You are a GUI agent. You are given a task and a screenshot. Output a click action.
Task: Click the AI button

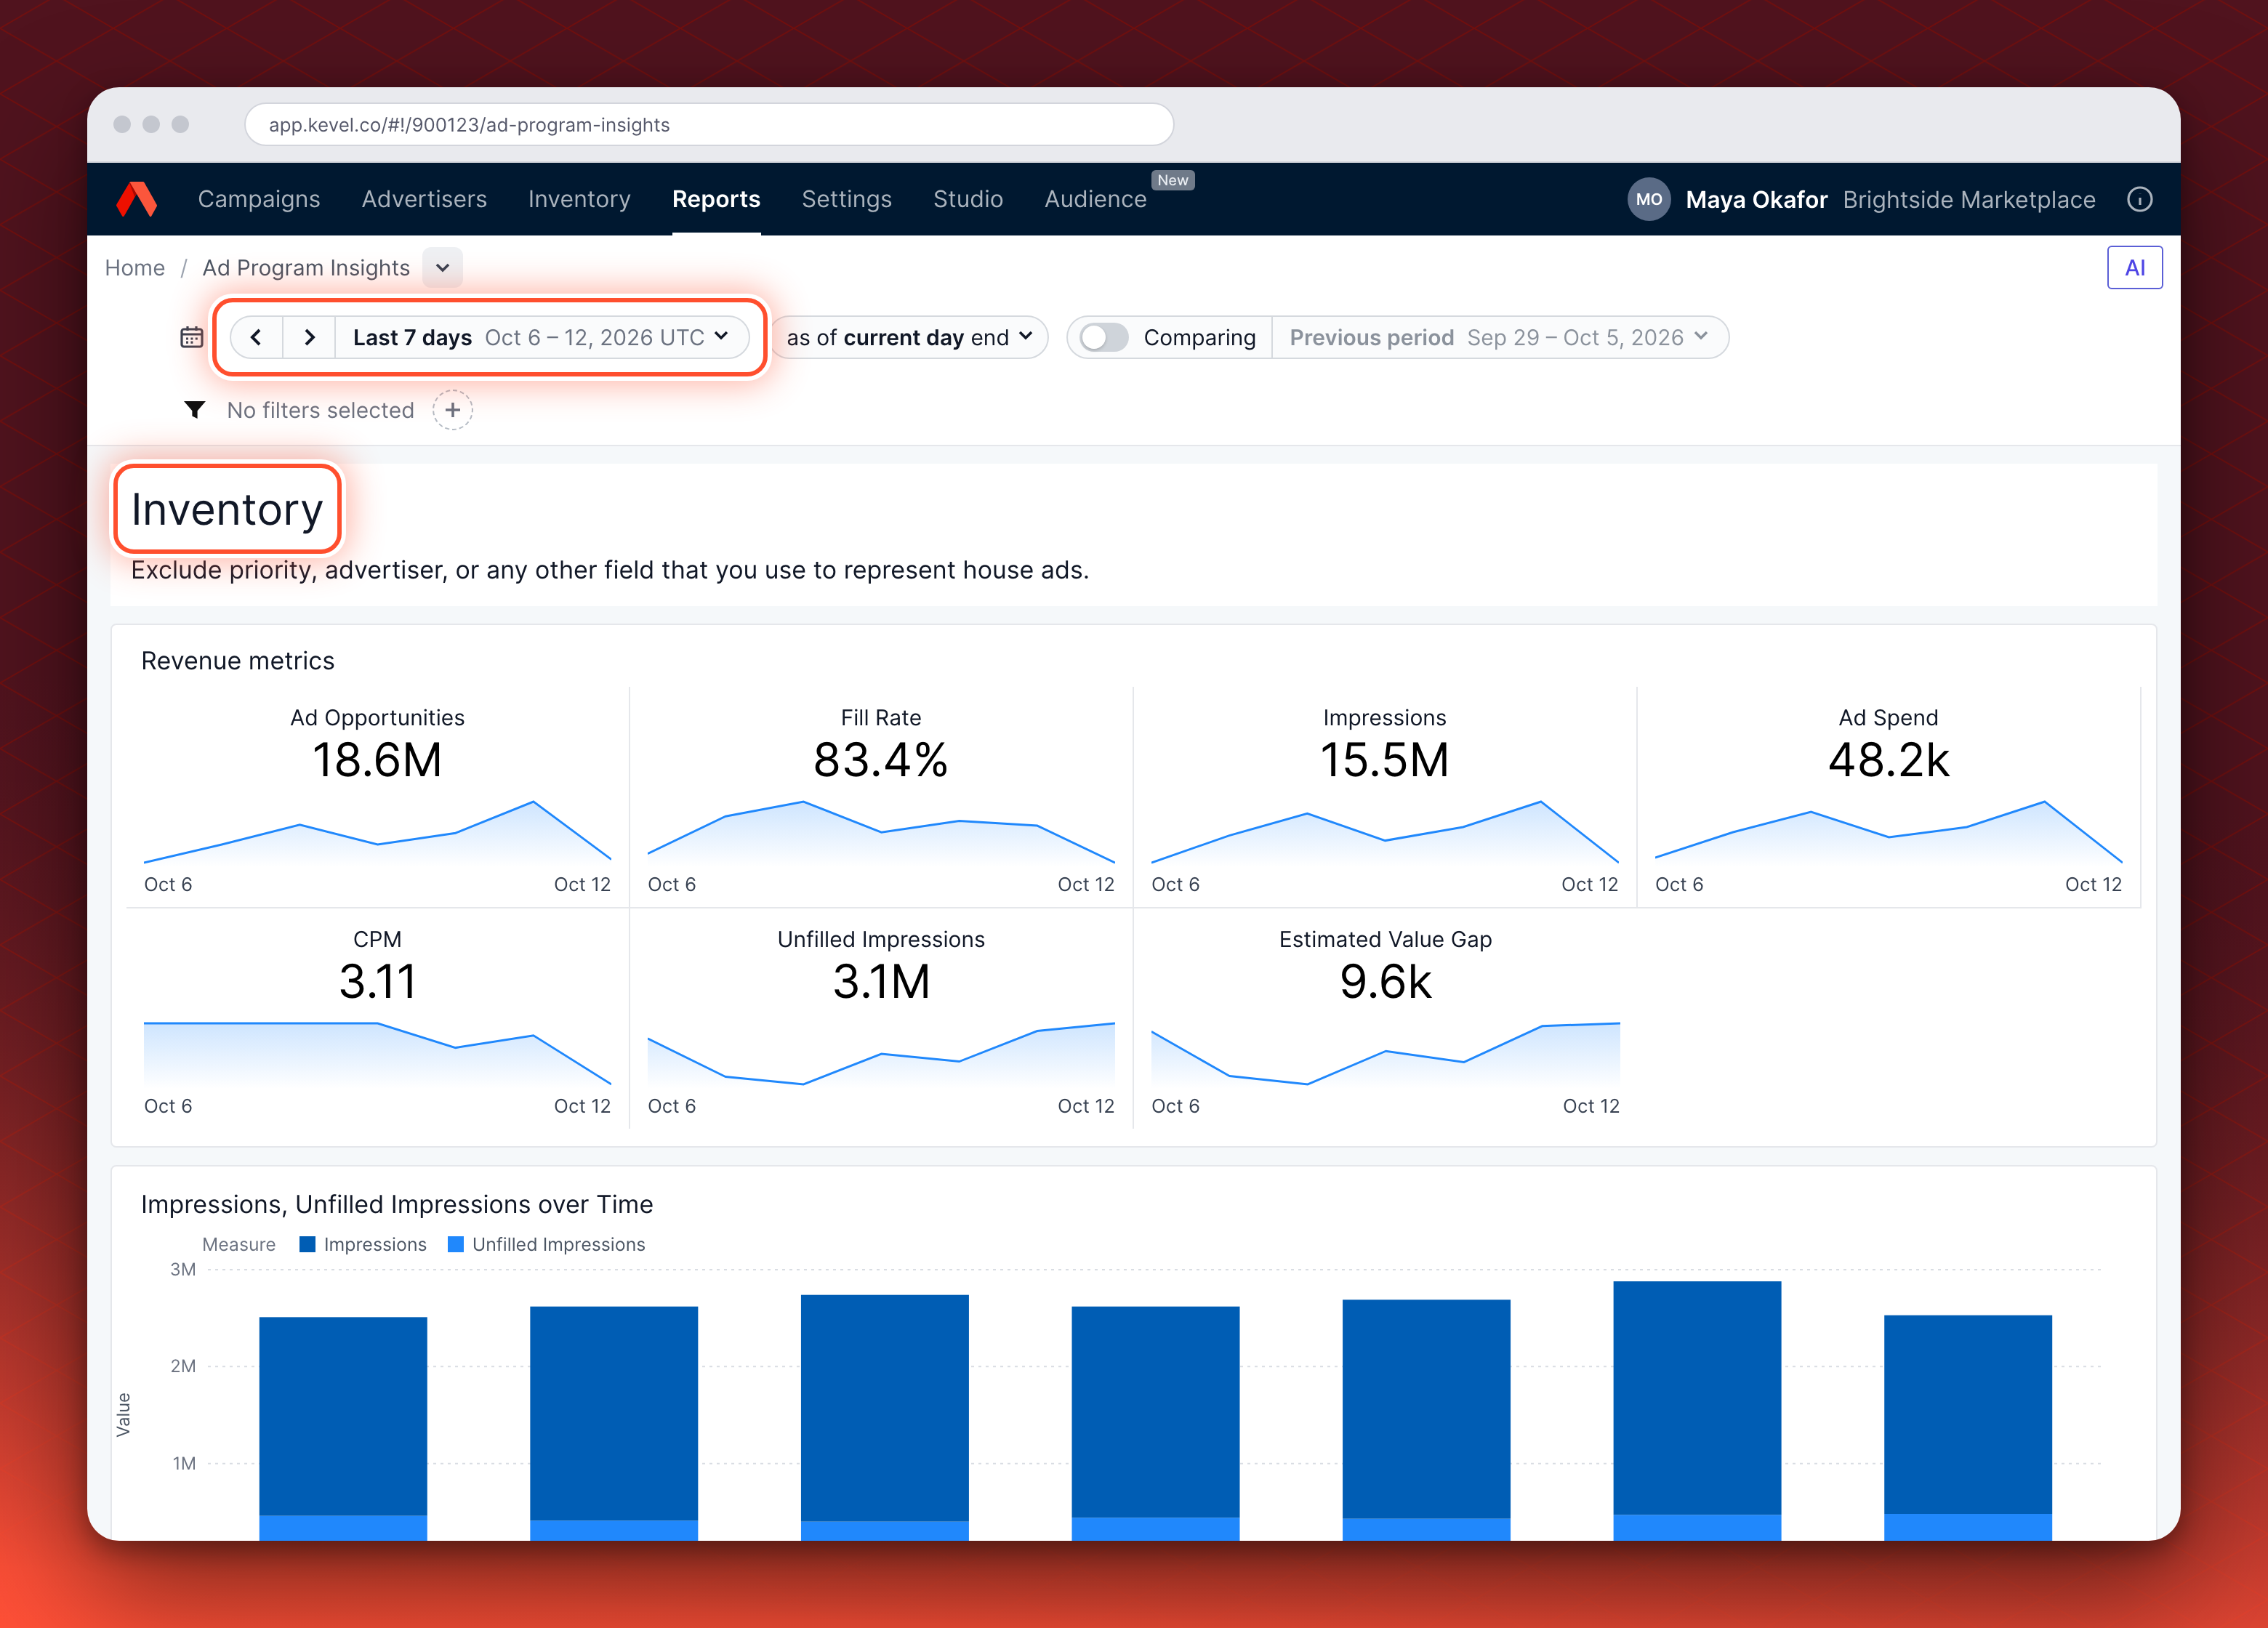click(2134, 267)
